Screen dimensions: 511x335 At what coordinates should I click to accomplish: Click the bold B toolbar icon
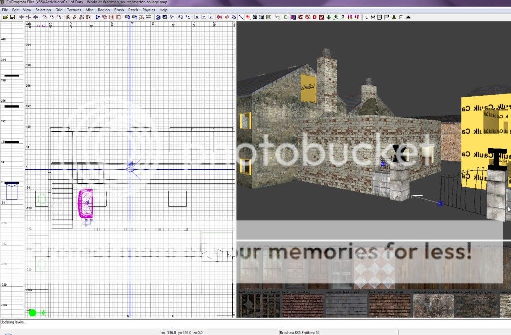pyautogui.click(x=380, y=17)
